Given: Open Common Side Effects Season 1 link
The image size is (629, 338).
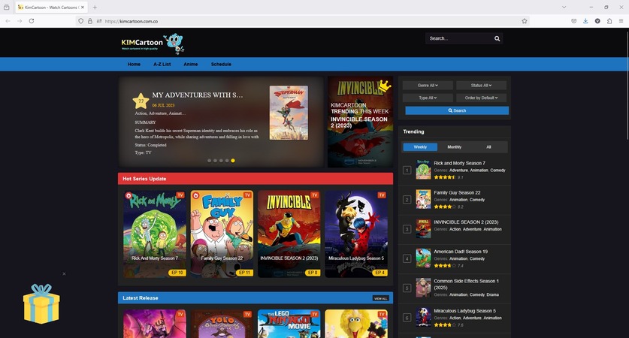Looking at the screenshot, I should coord(466,284).
